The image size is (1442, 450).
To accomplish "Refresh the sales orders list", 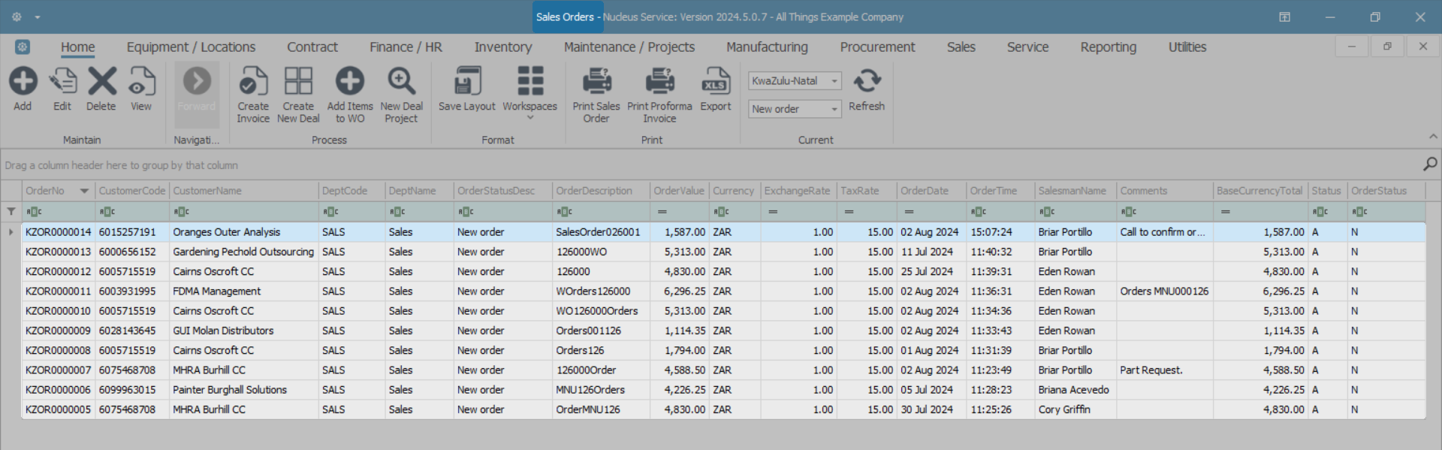I will (867, 82).
